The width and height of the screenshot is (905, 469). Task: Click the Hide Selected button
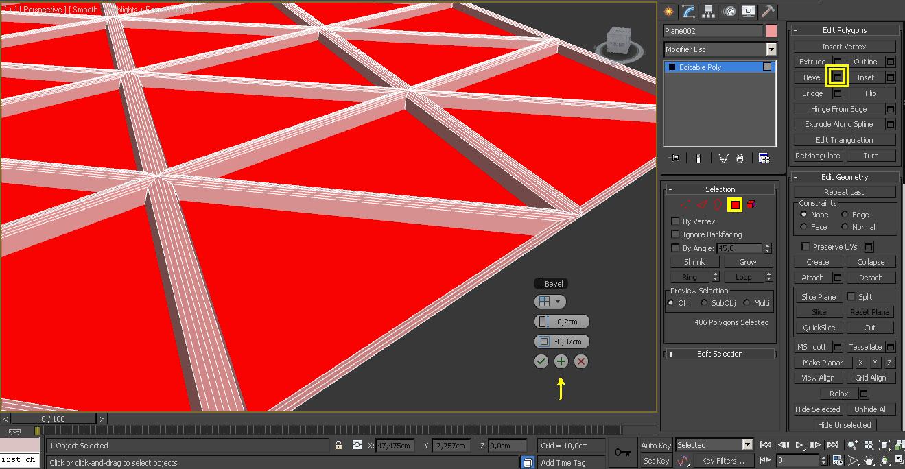click(817, 409)
